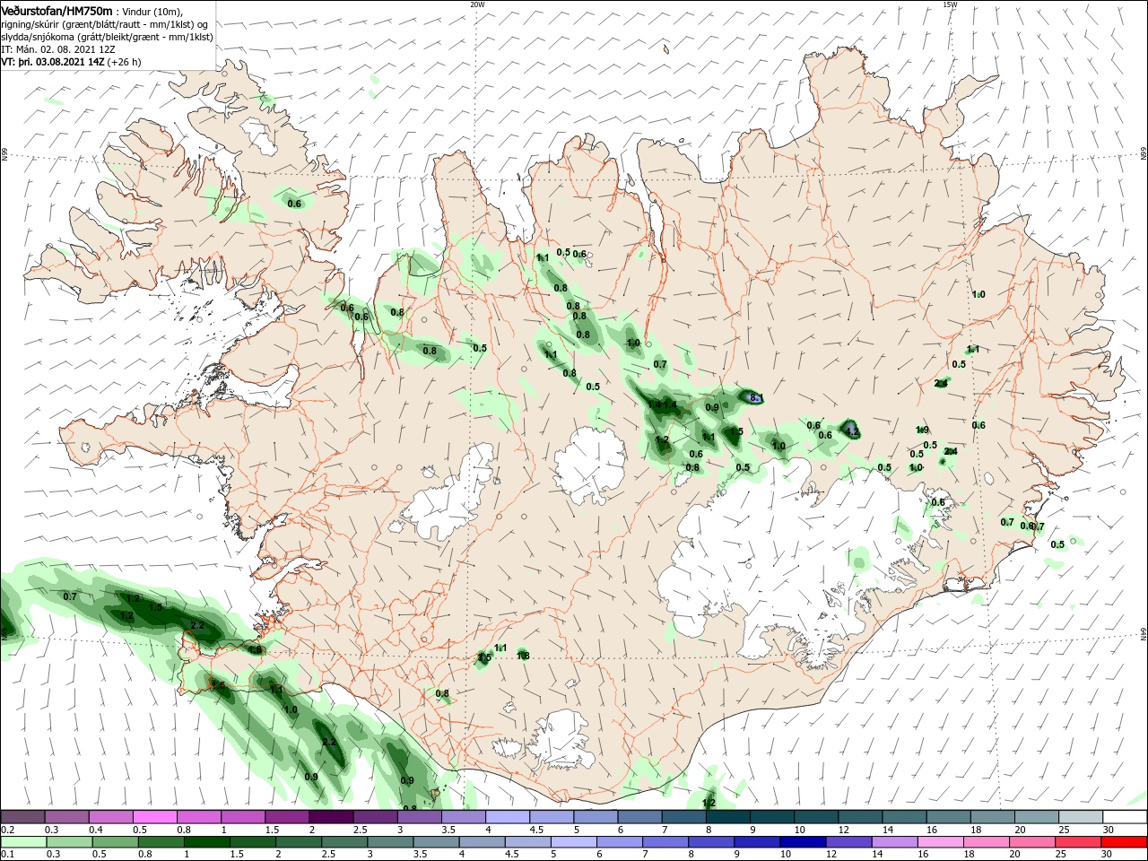Select the blue 8–9 rain legend swatch
1148x861 pixels.
[x=709, y=842]
